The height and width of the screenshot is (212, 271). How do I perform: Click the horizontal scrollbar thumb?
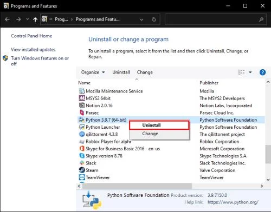137,186
